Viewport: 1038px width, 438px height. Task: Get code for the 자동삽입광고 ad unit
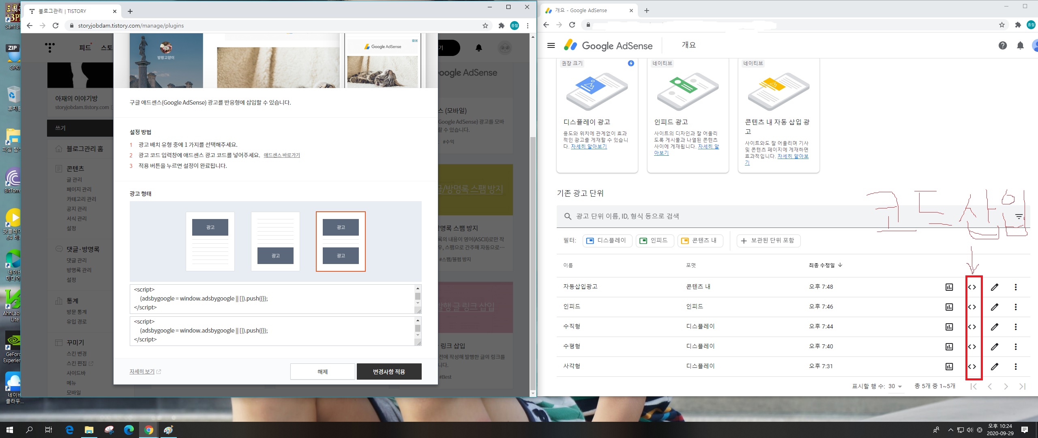[x=972, y=287]
